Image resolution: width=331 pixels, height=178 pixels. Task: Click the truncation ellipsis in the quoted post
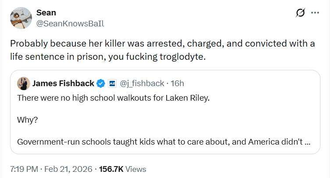pos(308,142)
